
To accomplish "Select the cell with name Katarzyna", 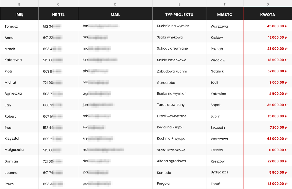I will [19, 60].
